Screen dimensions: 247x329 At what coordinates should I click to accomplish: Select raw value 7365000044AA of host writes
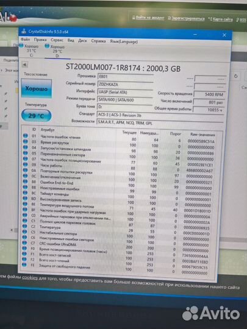click(x=195, y=256)
